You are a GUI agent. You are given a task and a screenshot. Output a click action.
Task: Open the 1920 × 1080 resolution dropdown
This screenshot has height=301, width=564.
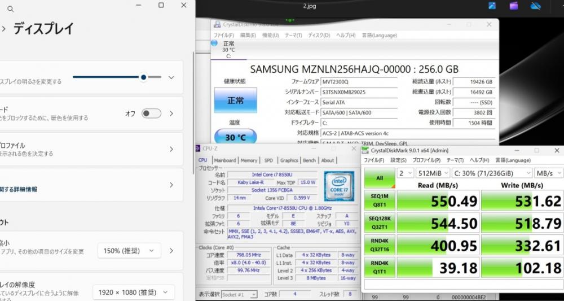[x=133, y=292]
